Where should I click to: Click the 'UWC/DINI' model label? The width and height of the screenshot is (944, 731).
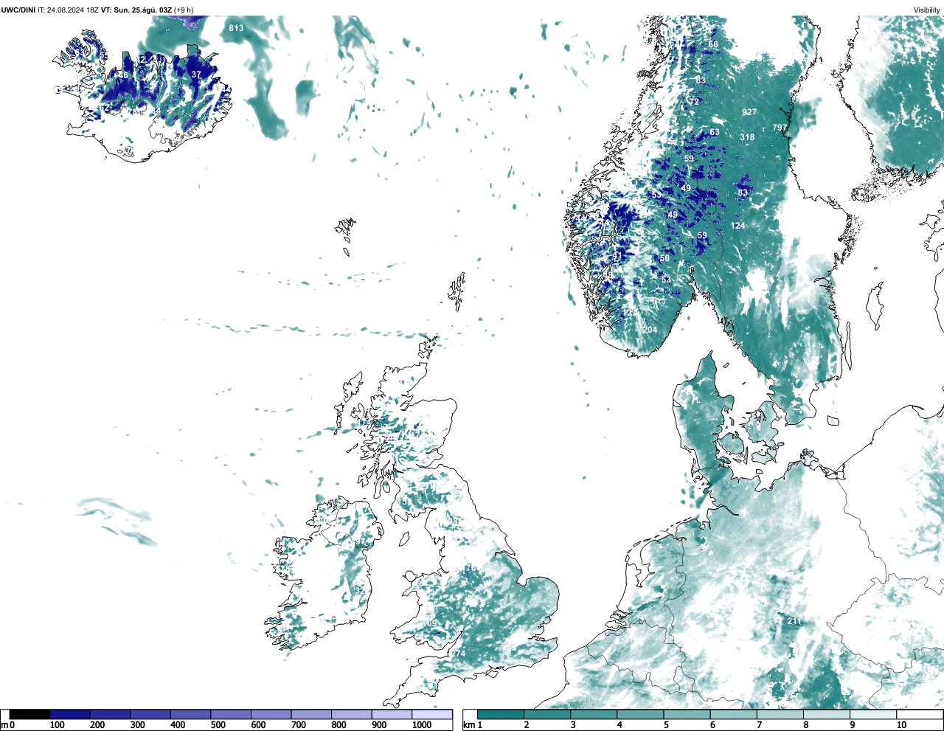18,10
